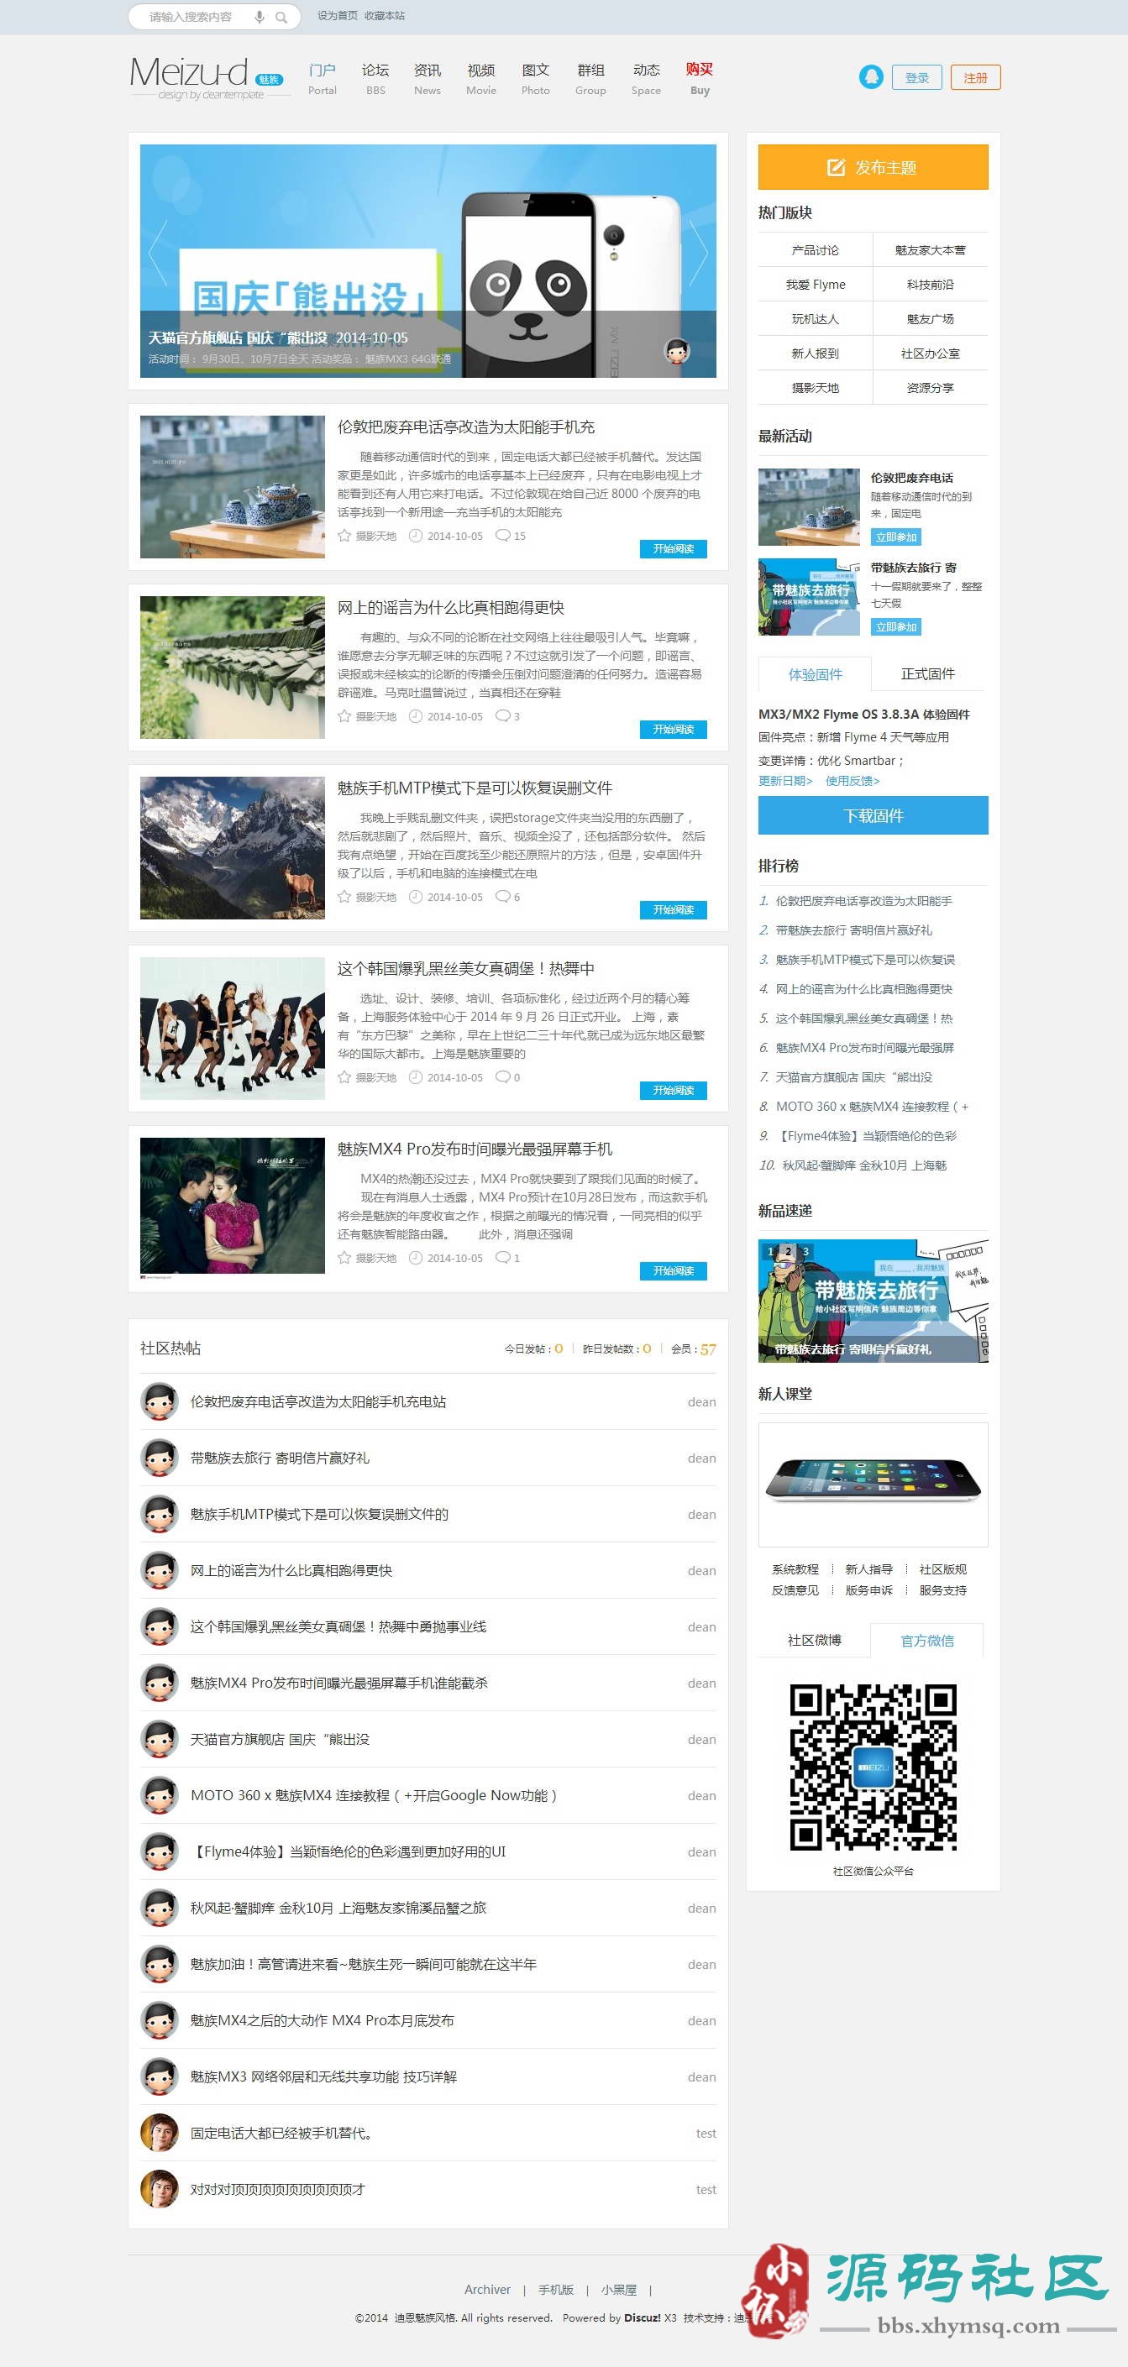
Task: Click the avatar beside 魅族加油 hot post
Action: [159, 1964]
